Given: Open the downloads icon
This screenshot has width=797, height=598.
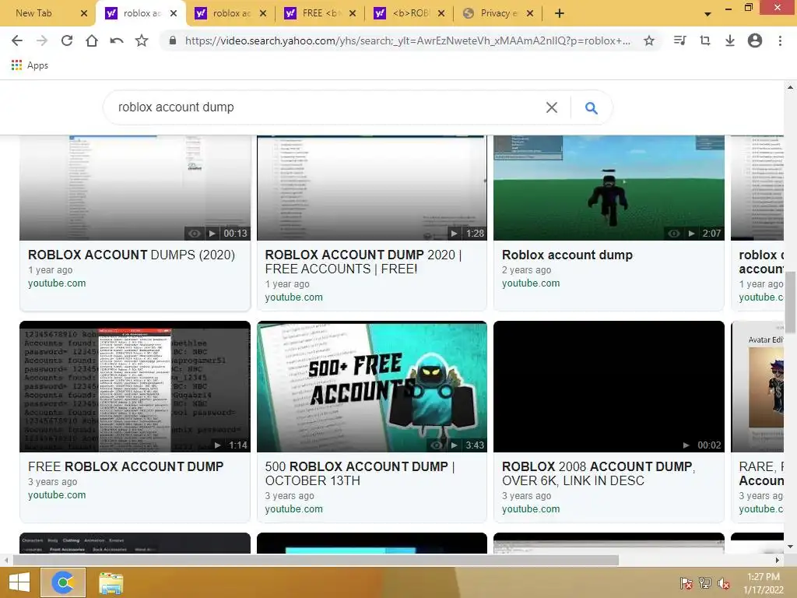Looking at the screenshot, I should click(729, 40).
